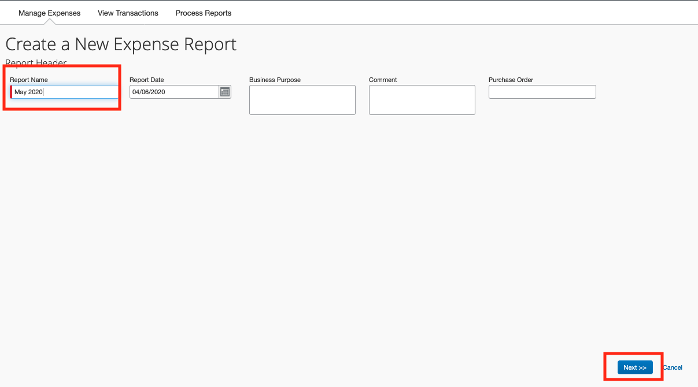Open the Report Date calendar picker
698x387 pixels.
[x=225, y=92]
